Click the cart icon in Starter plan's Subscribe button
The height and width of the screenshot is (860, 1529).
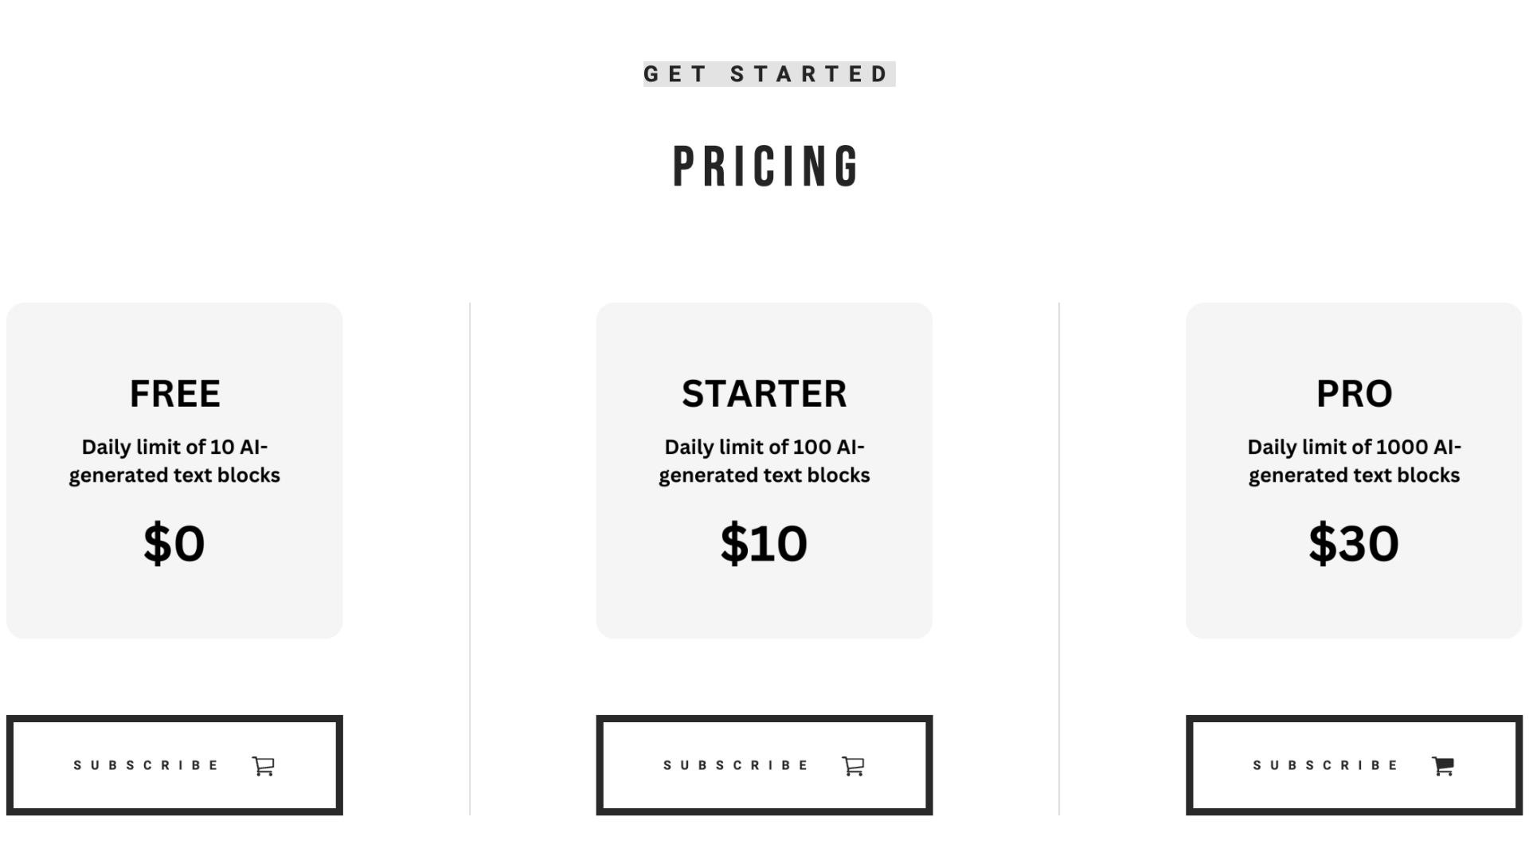pyautogui.click(x=853, y=766)
